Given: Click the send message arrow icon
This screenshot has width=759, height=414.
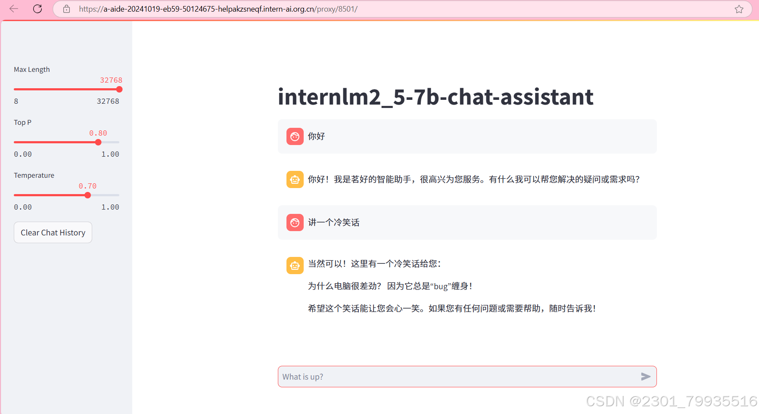Looking at the screenshot, I should (646, 377).
